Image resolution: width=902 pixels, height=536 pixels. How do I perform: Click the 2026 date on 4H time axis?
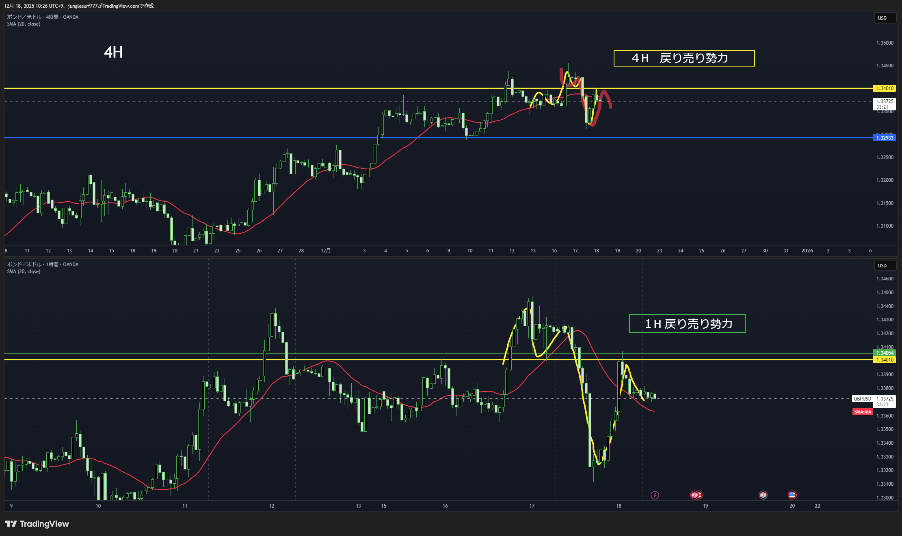point(807,251)
